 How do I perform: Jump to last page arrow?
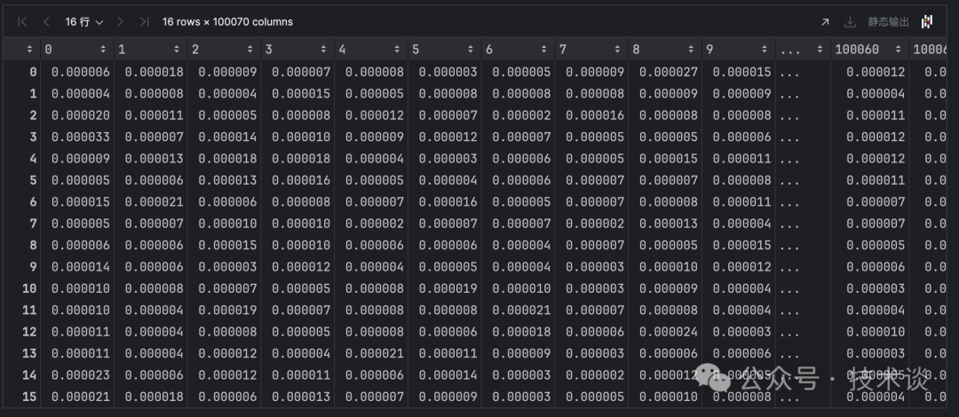tap(144, 22)
